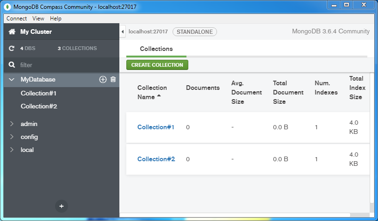The image size is (378, 221).
Task: Sort by Collection Name arrow indicator
Action: pyautogui.click(x=159, y=96)
